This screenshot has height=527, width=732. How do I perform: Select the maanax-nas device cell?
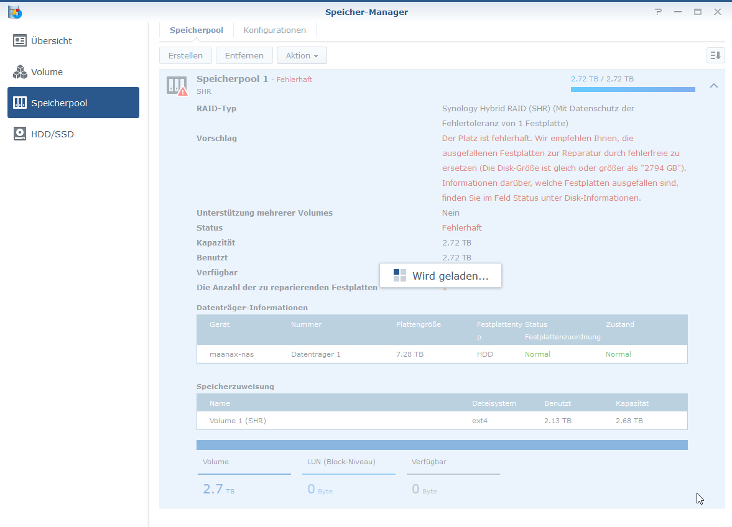click(231, 354)
